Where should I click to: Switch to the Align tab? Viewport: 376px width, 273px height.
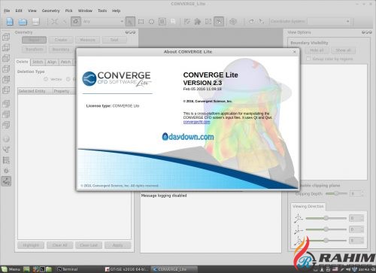[52, 62]
